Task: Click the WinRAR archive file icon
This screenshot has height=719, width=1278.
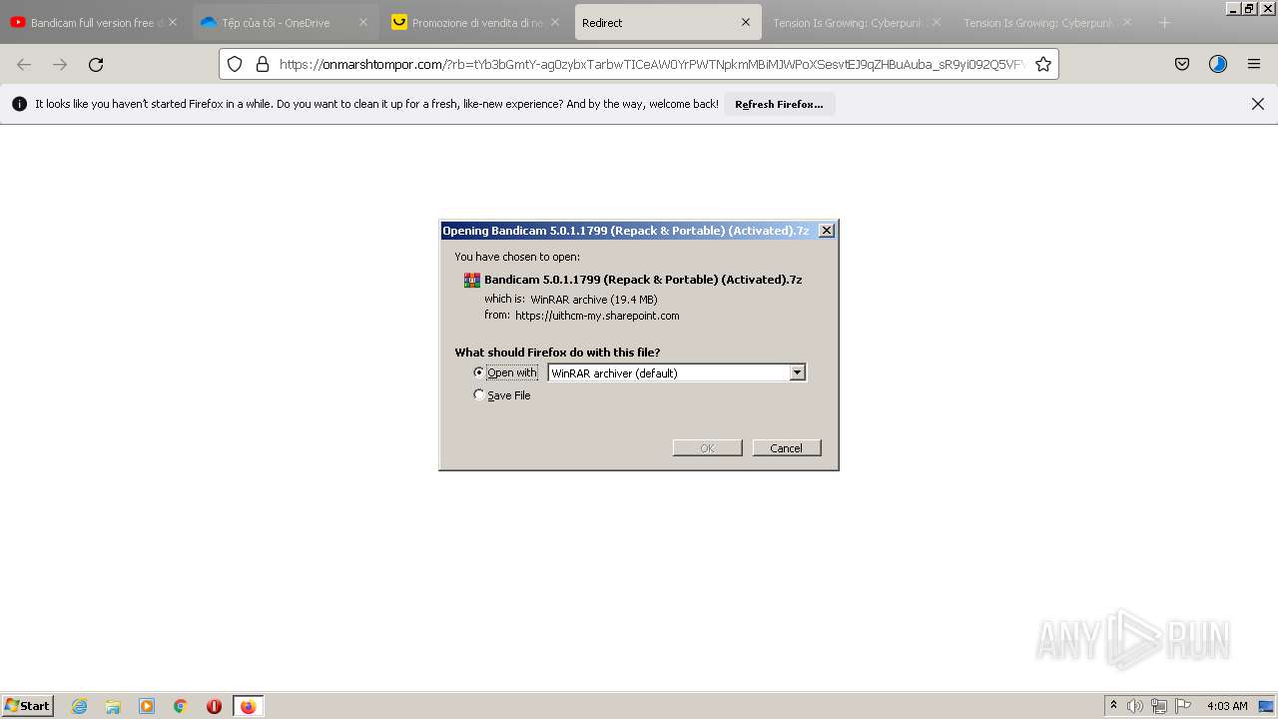Action: (472, 280)
